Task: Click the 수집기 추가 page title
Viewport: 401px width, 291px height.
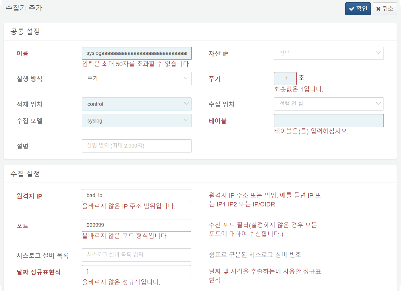Action: point(24,8)
